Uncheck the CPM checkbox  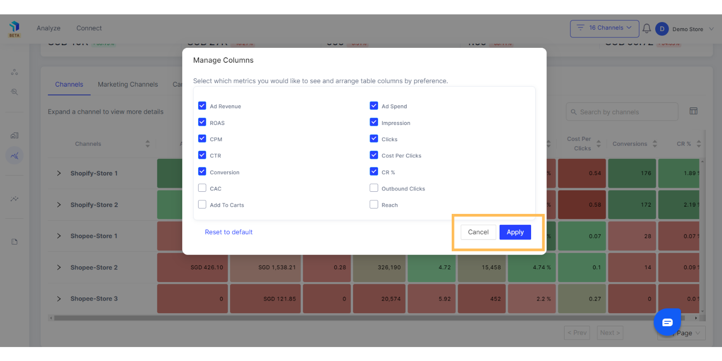coord(202,139)
